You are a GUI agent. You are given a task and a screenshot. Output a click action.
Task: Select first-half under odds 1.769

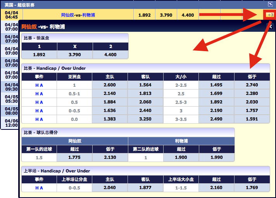tap(252, 188)
